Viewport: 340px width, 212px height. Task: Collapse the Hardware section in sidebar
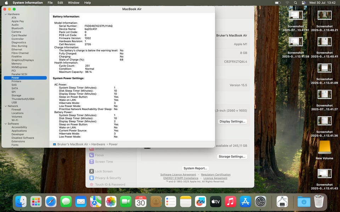click(x=6, y=14)
